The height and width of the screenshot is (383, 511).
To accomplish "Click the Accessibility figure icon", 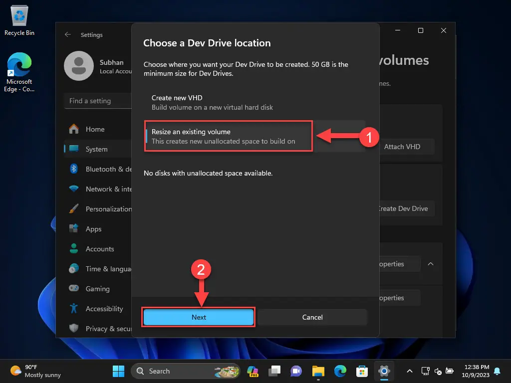I will pyautogui.click(x=74, y=308).
